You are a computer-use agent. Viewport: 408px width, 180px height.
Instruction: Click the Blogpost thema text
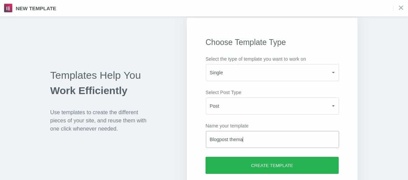(226, 139)
